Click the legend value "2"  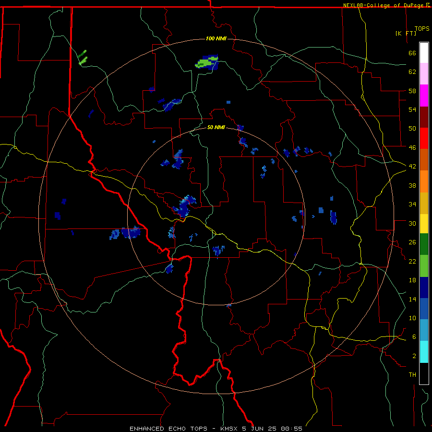[x=414, y=356]
